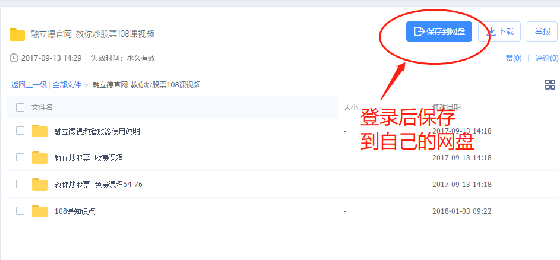Click the 下载 download button
The image size is (560, 260).
(499, 31)
